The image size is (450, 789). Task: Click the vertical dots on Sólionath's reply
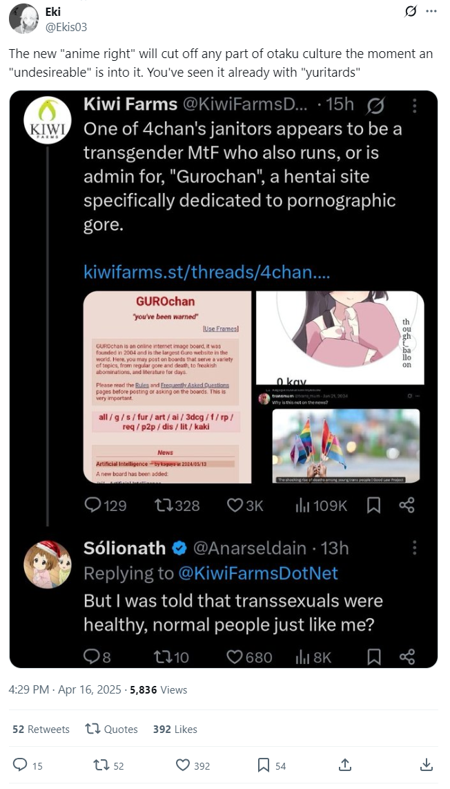tap(414, 548)
